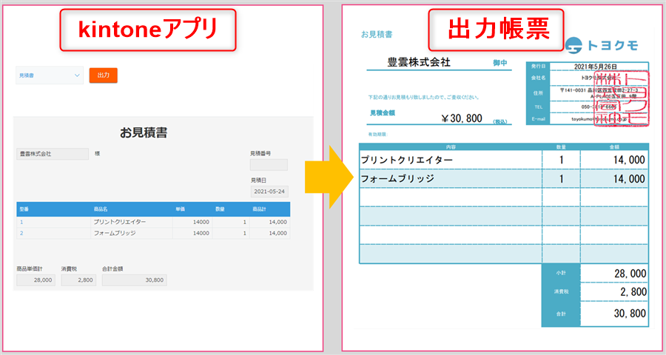The image size is (666, 355).
Task: Click the 合計金額 field showing 30,800
Action: pyautogui.click(x=134, y=280)
